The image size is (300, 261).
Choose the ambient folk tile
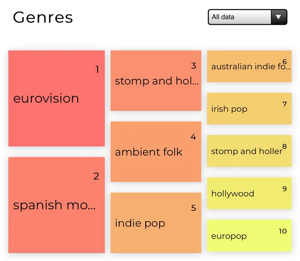[x=156, y=152]
